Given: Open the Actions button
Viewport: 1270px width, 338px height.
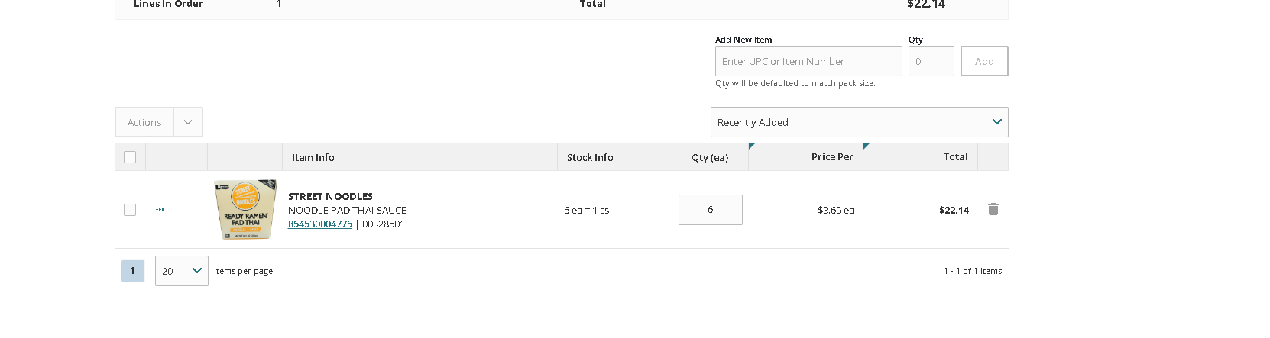Looking at the screenshot, I should point(144,122).
